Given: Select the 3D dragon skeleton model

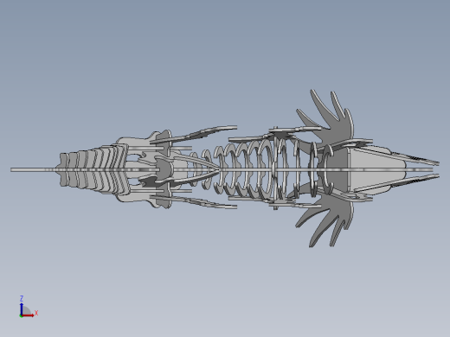Looking at the screenshot, I should click(225, 168).
